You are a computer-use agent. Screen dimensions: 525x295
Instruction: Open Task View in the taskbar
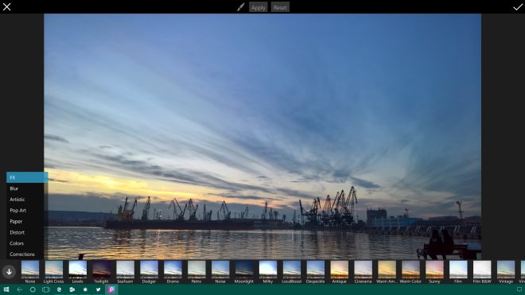click(x=46, y=289)
